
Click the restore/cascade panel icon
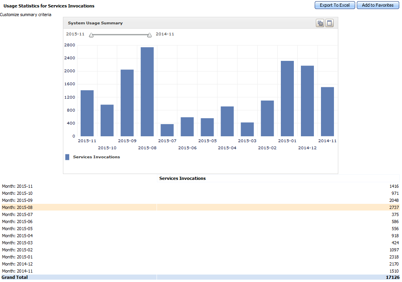point(320,23)
